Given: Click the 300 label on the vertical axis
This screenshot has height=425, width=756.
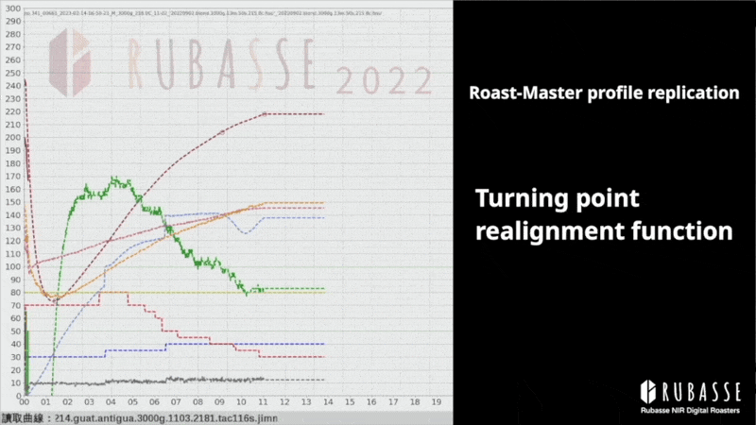Looking at the screenshot, I should coord(11,9).
